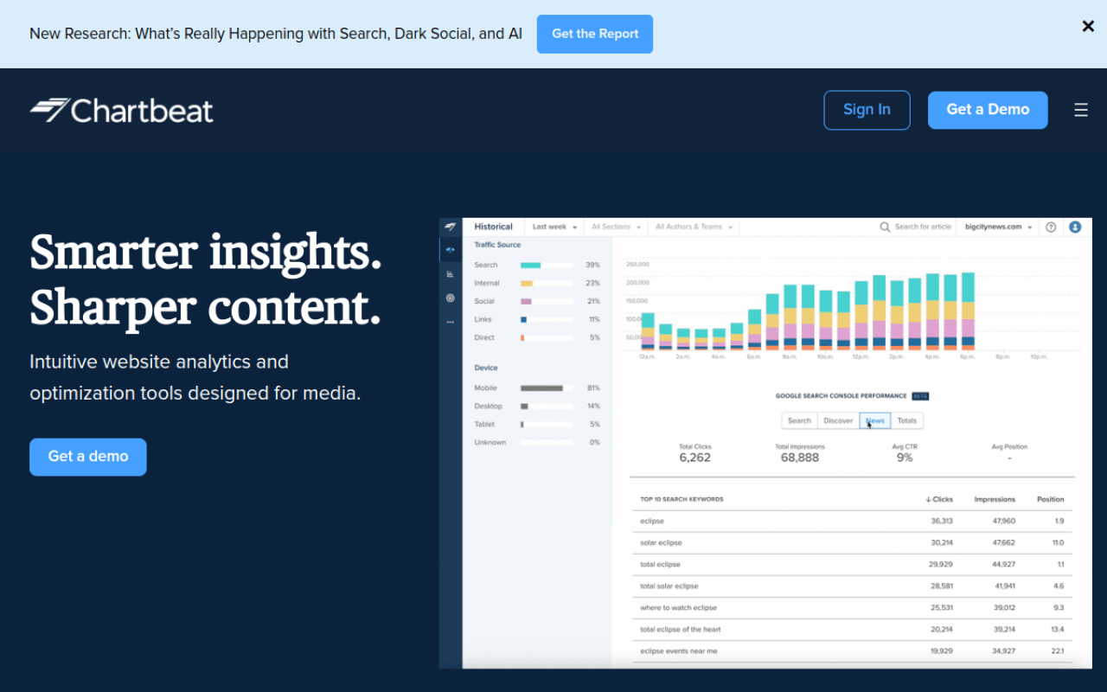The width and height of the screenshot is (1107, 692).
Task: Select the circular icon in dashboard sidebar
Action: pos(451,298)
